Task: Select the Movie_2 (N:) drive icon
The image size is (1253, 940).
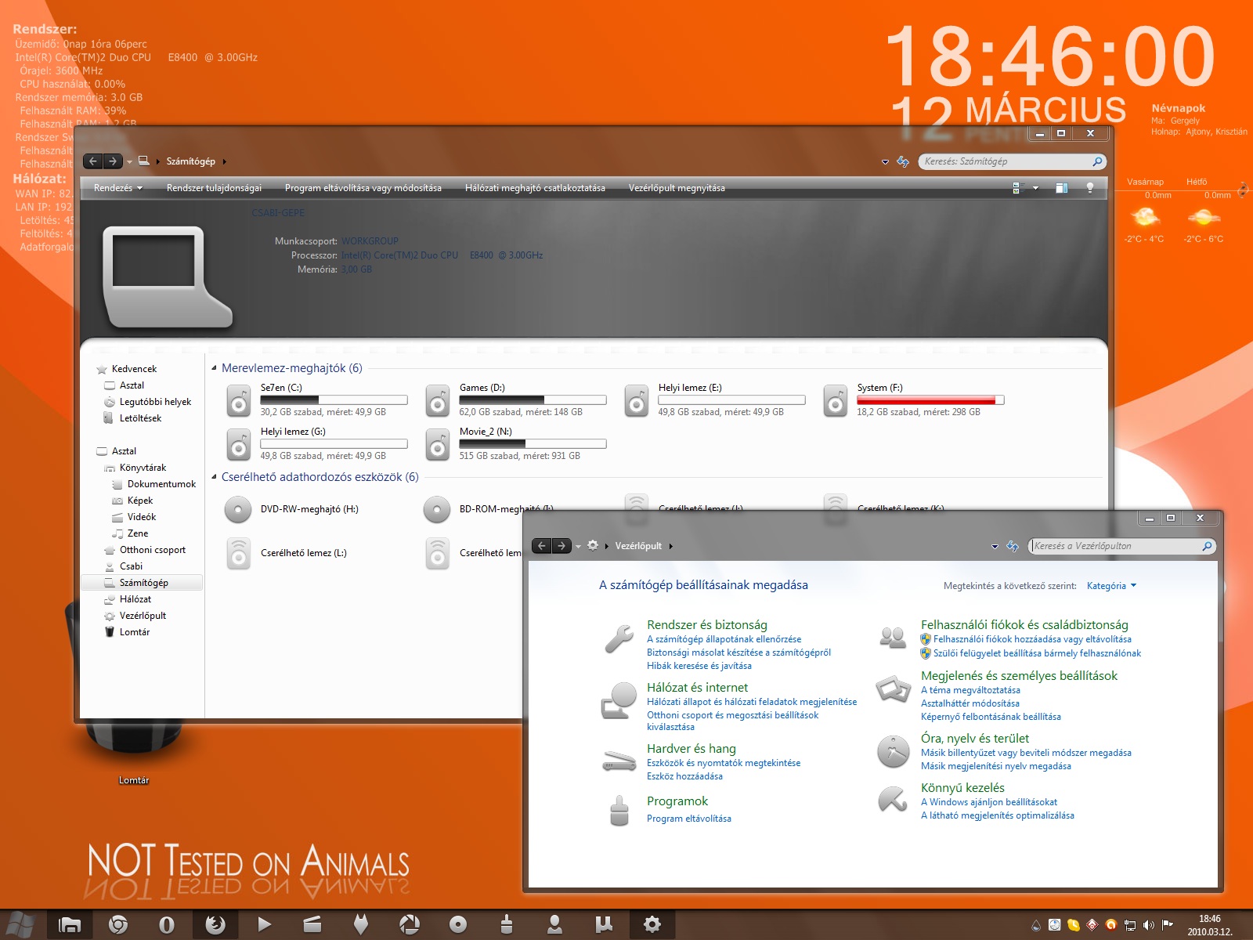Action: coord(437,445)
